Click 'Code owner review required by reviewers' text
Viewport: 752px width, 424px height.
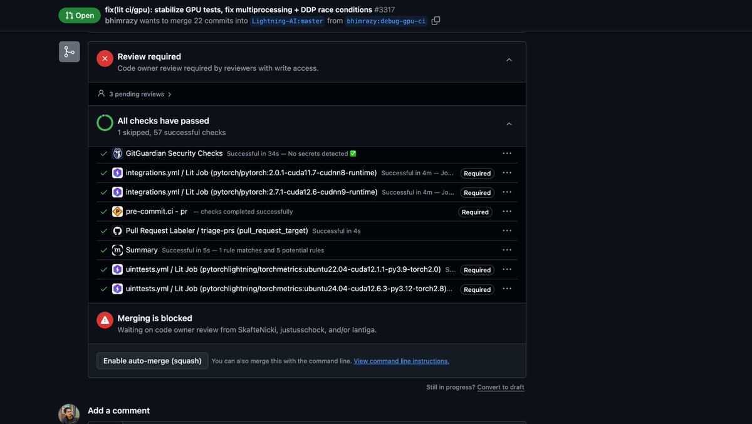pyautogui.click(x=218, y=68)
